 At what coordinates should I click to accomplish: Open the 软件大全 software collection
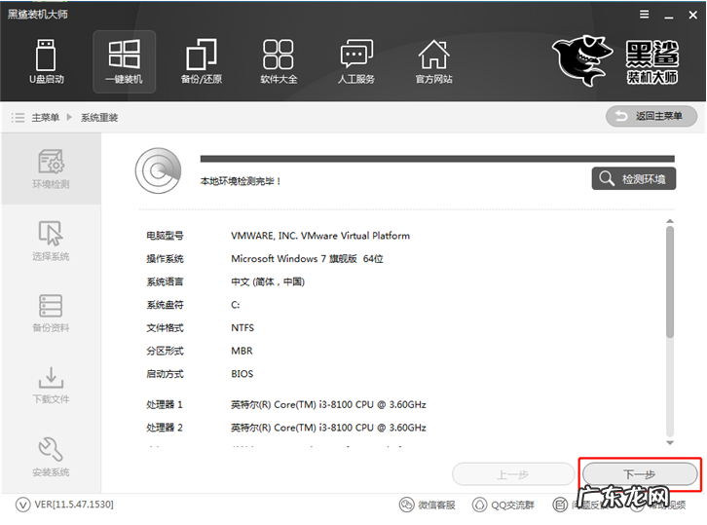point(279,61)
